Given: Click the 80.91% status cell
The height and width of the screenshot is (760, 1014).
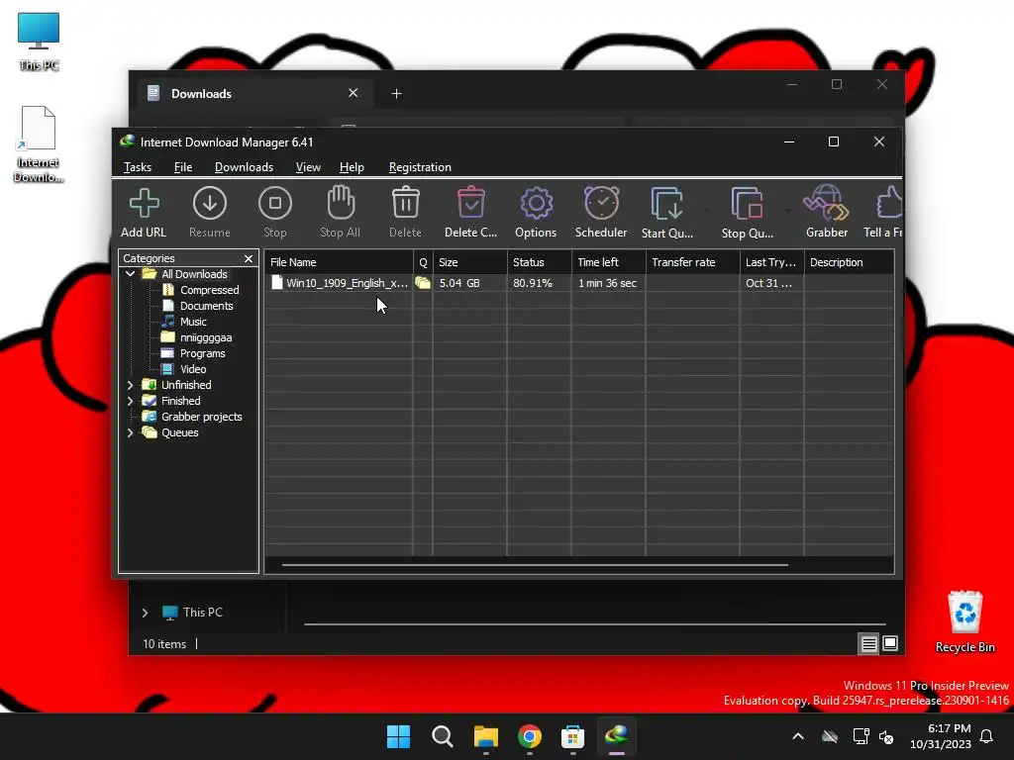Looking at the screenshot, I should pos(532,283).
